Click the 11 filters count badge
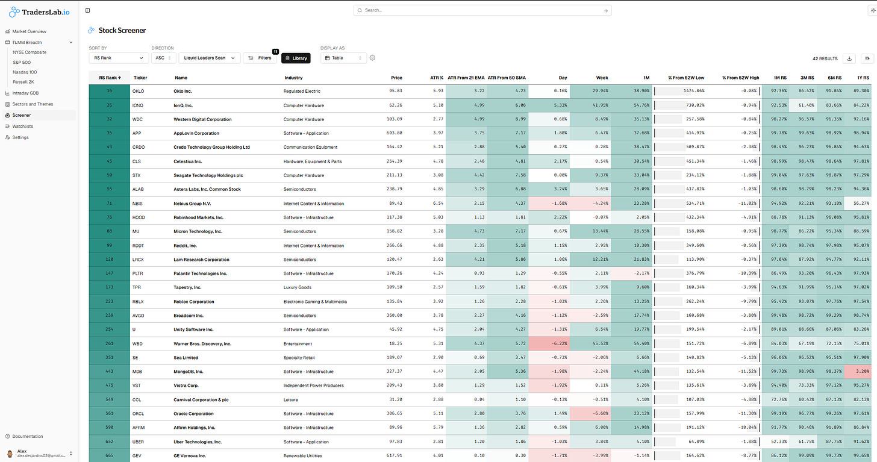Viewport: 877px width, 462px height. [x=275, y=52]
